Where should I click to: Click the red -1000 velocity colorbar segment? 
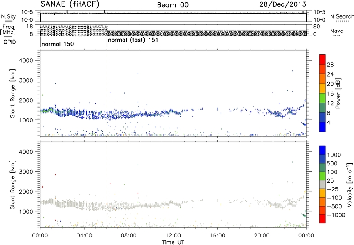[323, 219]
